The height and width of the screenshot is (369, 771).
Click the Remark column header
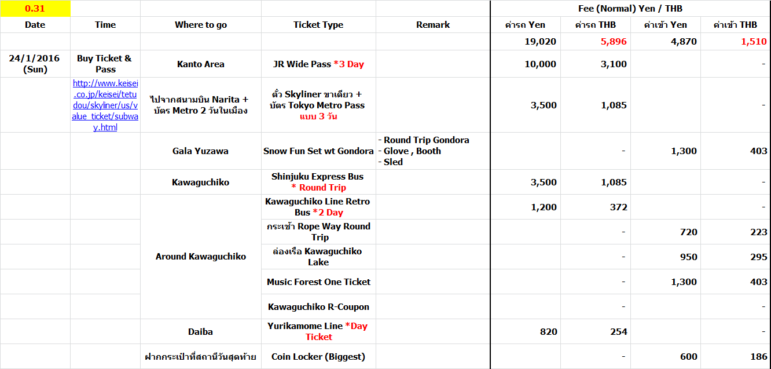[x=433, y=25]
